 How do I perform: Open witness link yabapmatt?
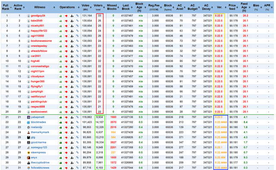point(38,117)
